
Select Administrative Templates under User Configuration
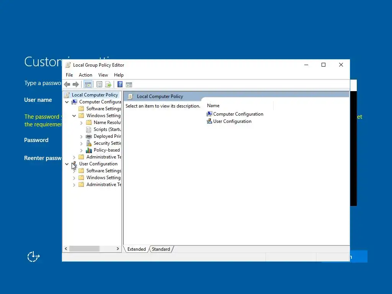103,185
